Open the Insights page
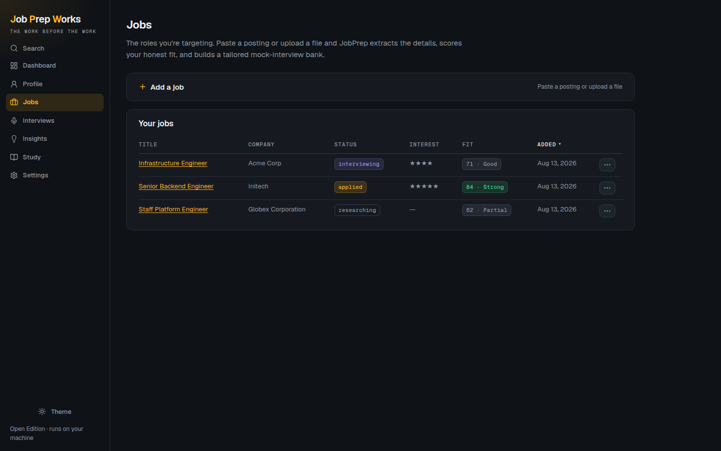This screenshot has width=721, height=451. coord(55,139)
